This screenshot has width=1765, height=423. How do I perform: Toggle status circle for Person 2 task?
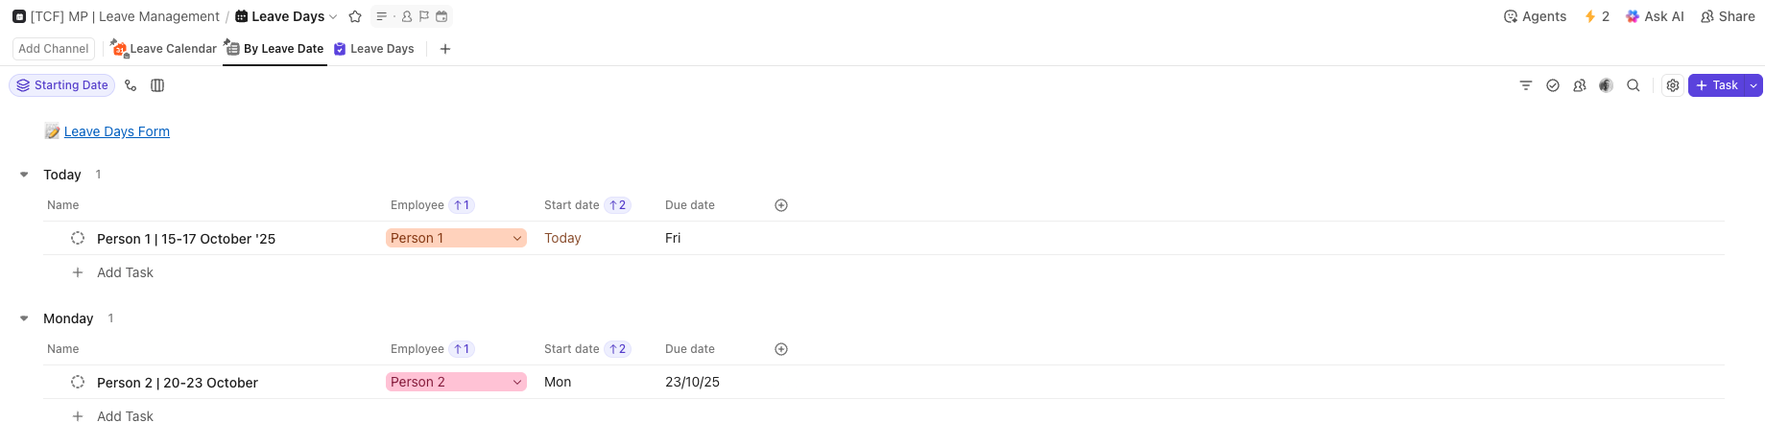click(x=78, y=382)
